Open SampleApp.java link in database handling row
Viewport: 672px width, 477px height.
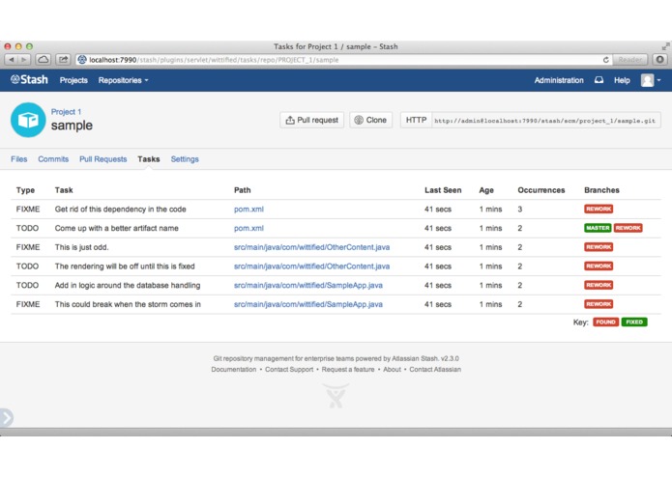pyautogui.click(x=308, y=286)
